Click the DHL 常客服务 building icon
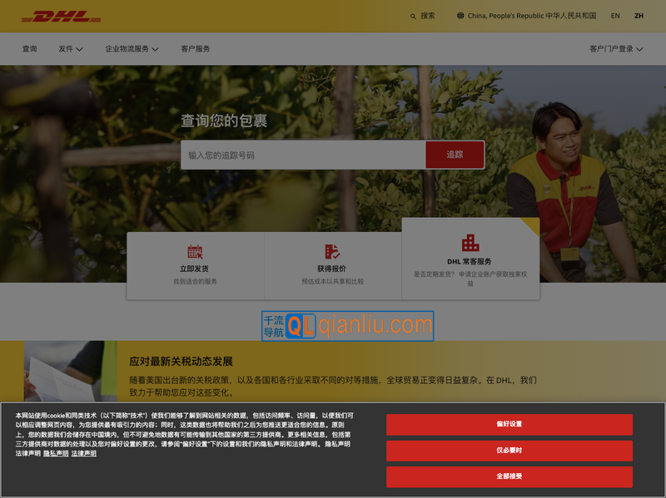The image size is (666, 498). coord(471,244)
